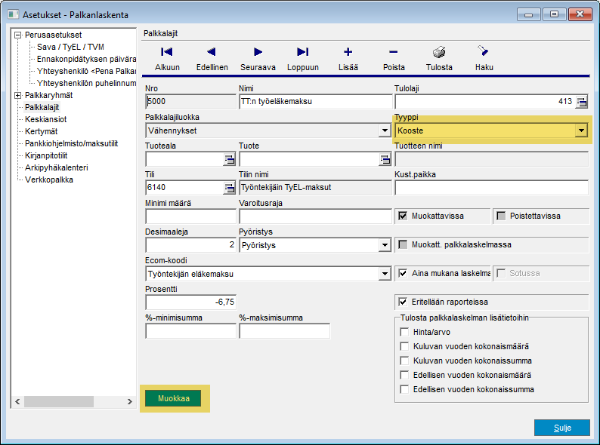Select Verkkopalkka in the tree
The image size is (600, 445).
[x=48, y=180]
